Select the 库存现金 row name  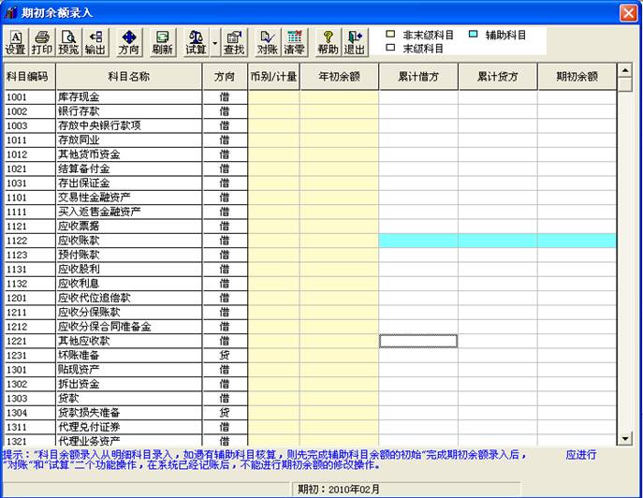(x=79, y=97)
